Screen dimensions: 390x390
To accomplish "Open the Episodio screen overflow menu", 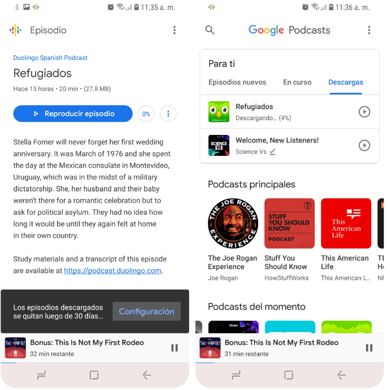I will click(x=175, y=30).
